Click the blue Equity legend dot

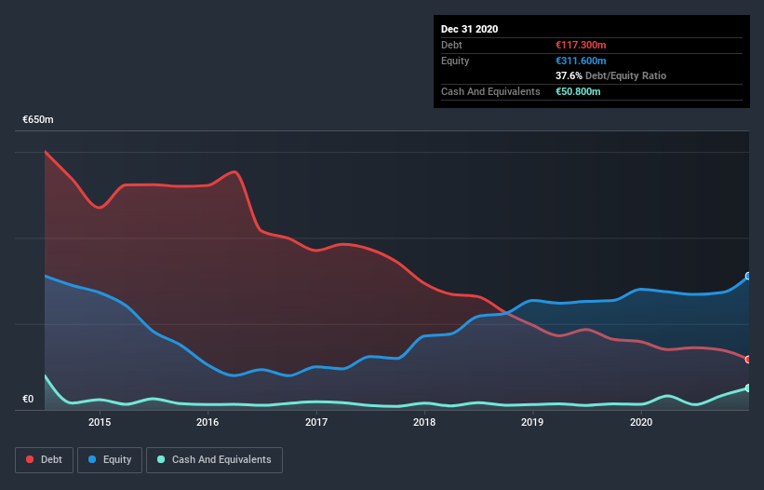pos(92,459)
